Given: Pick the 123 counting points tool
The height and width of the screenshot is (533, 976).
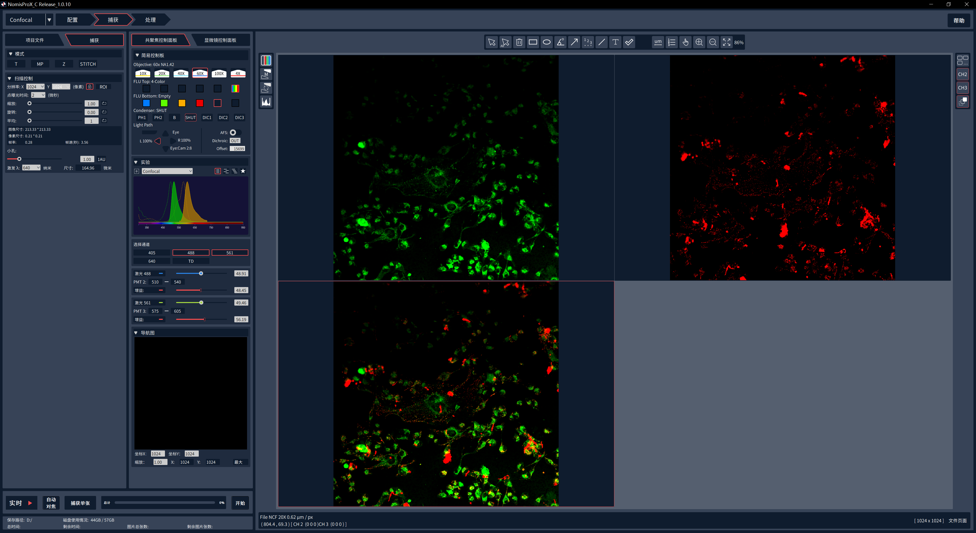Looking at the screenshot, I should [x=588, y=42].
